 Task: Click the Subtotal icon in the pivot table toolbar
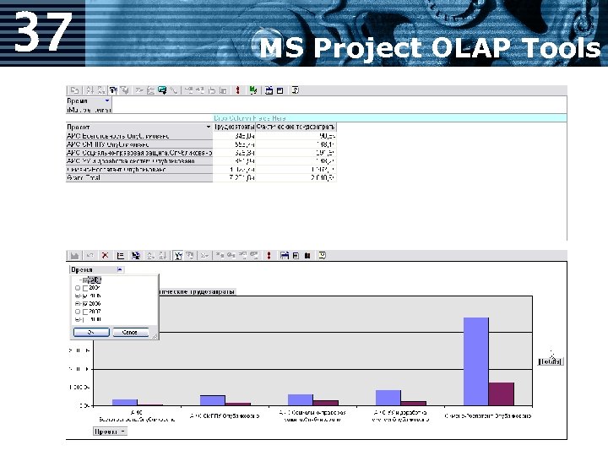(x=150, y=90)
